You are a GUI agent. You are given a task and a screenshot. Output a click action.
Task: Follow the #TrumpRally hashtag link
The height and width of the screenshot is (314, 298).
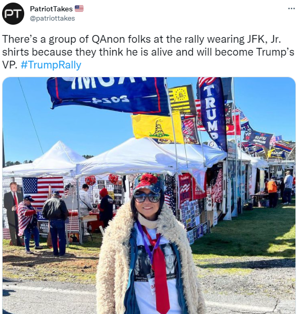[x=51, y=65]
